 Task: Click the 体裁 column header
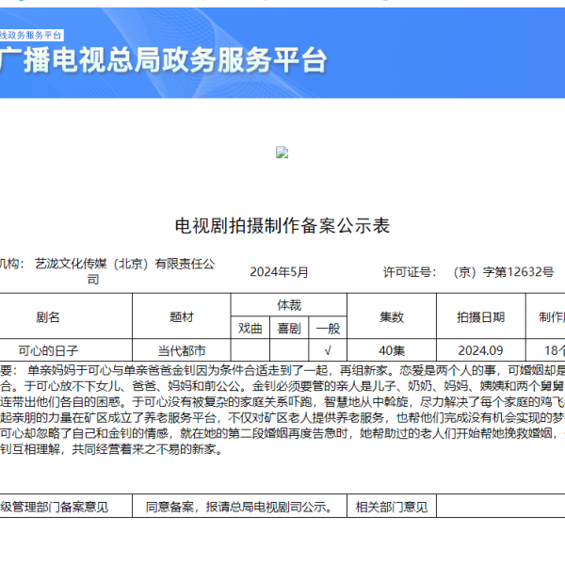pos(289,305)
